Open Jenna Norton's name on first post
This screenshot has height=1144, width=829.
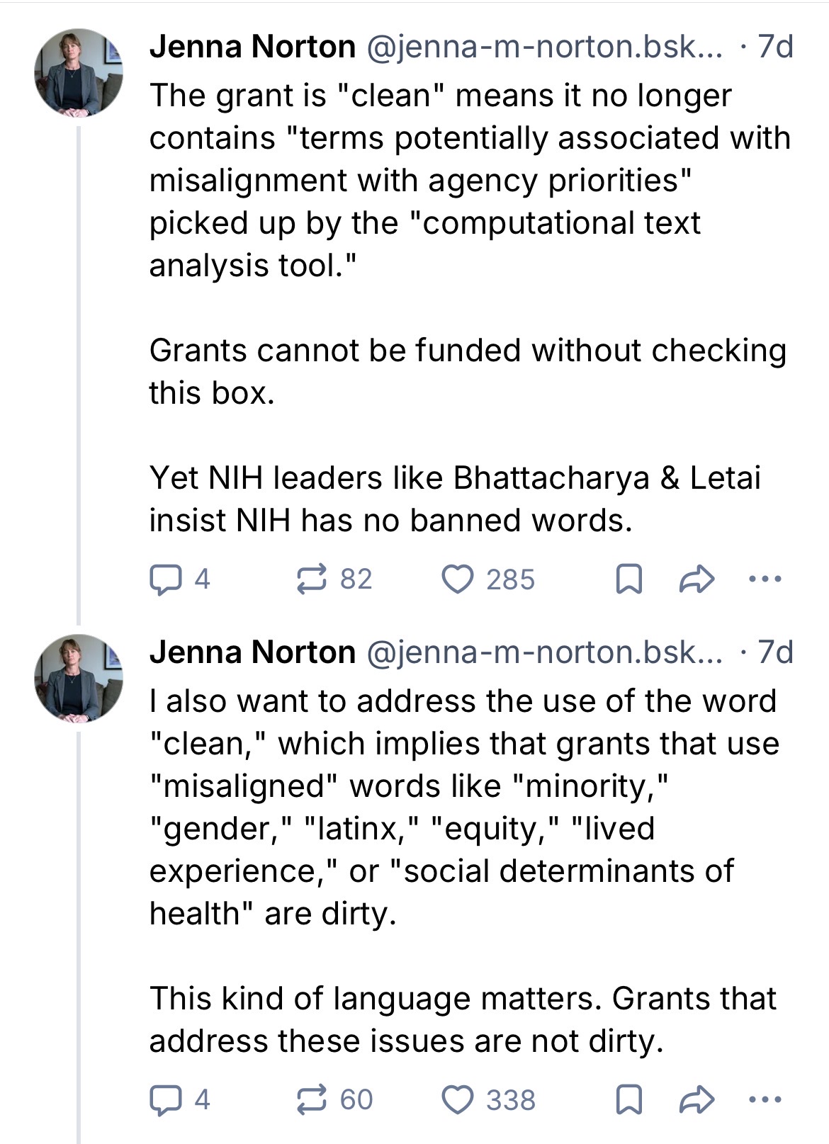(252, 47)
